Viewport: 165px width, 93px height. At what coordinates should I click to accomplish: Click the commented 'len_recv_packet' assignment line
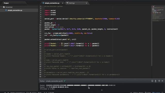[68, 66]
